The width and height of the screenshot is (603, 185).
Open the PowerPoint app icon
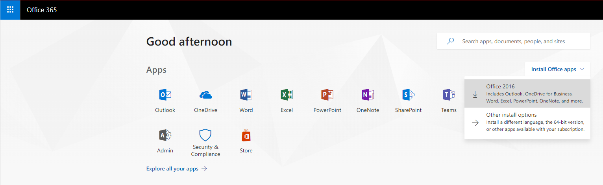[327, 95]
